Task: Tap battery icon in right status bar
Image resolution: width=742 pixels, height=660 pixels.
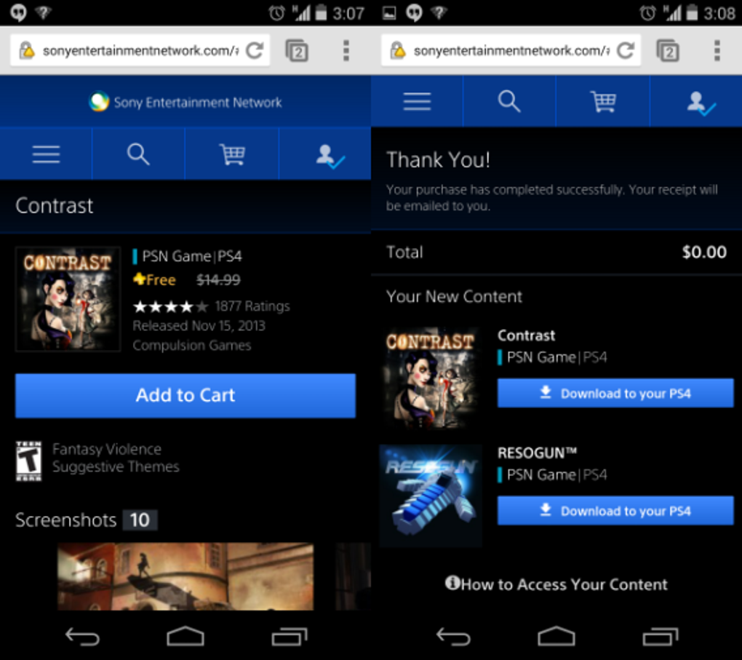Action: (x=692, y=12)
